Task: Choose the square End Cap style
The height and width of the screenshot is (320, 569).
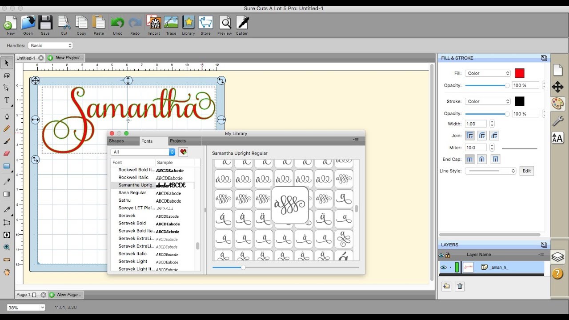Action: [496, 159]
